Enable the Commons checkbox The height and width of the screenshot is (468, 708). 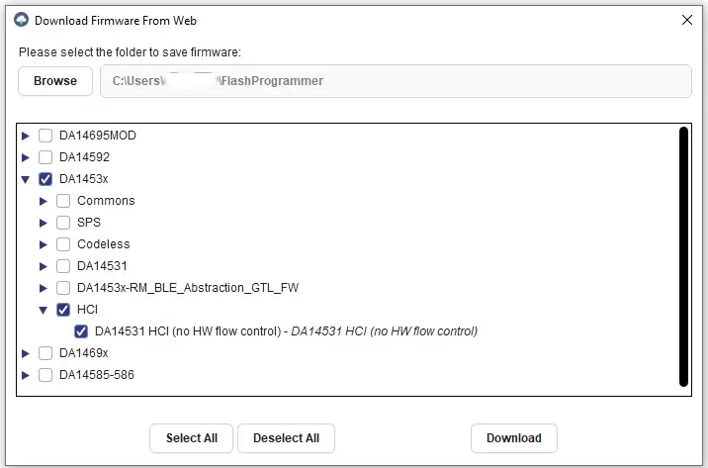(x=63, y=201)
